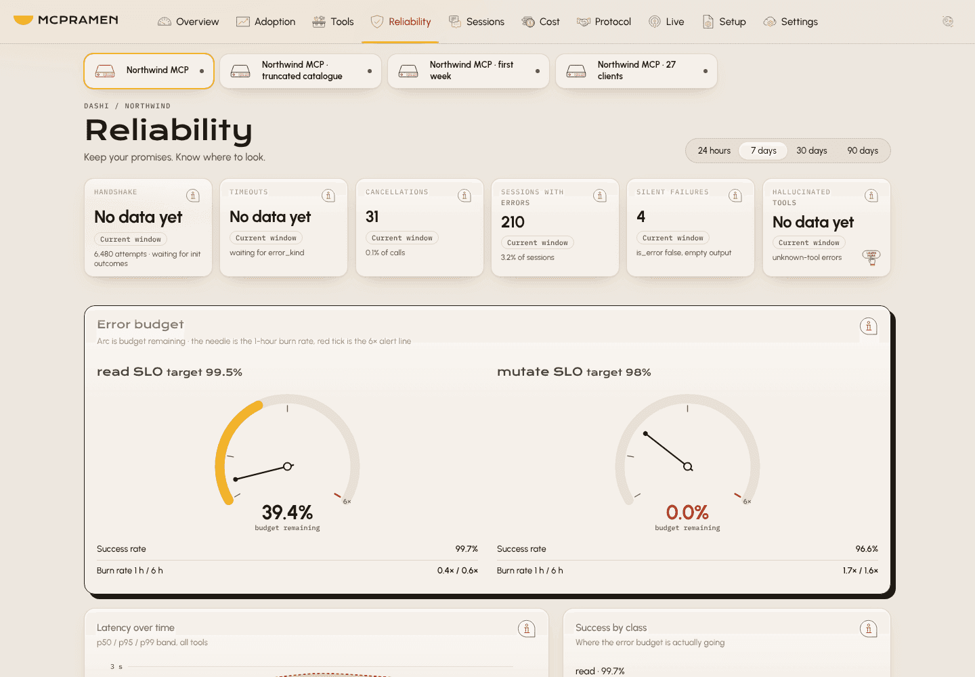Click the 'read SLO target 99.5%' heading
975x677 pixels.
tap(169, 372)
